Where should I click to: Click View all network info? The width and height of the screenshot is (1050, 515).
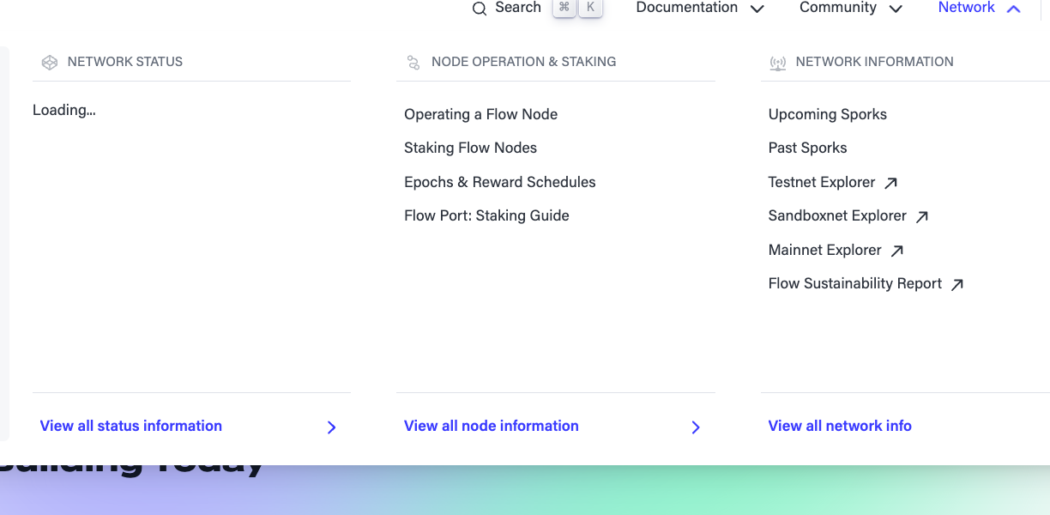coord(840,426)
